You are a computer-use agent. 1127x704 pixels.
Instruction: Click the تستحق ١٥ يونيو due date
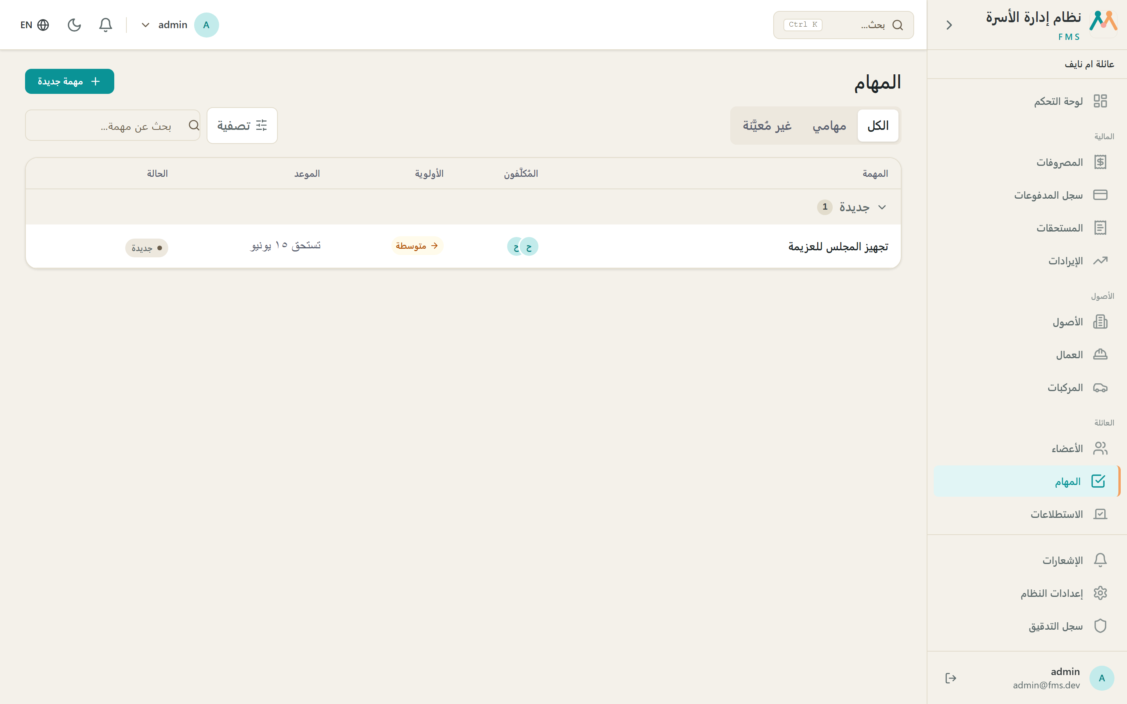[286, 245]
